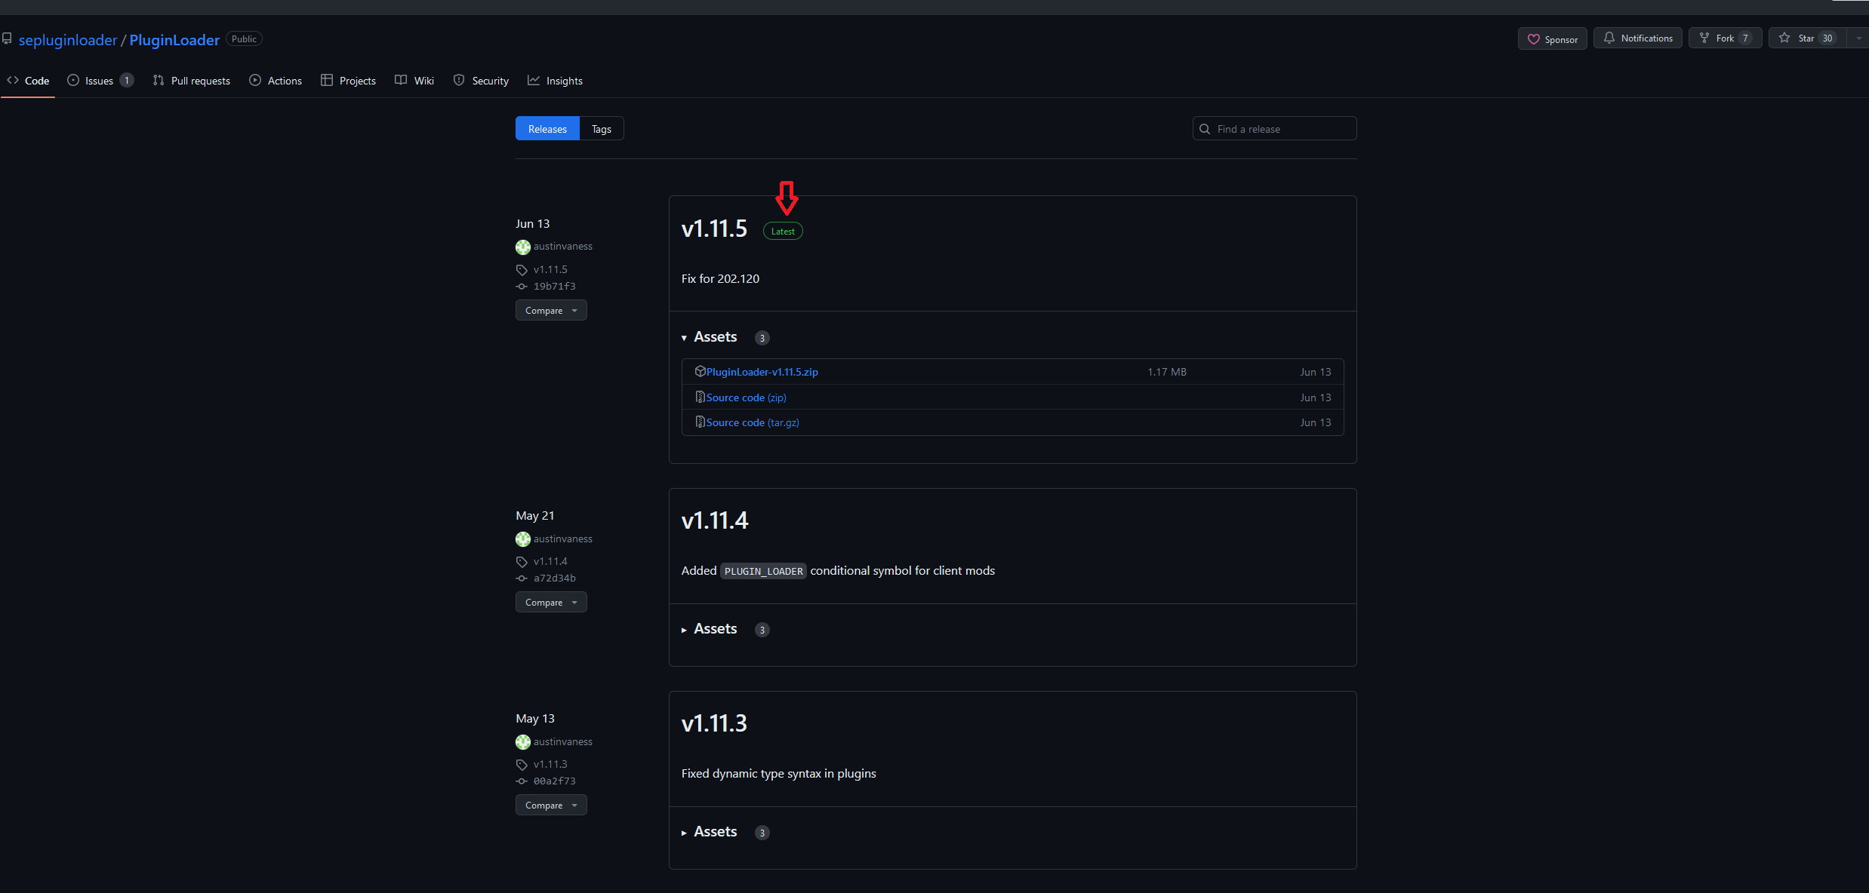Open commit 19b71f3
This screenshot has width=1869, height=893.
click(555, 287)
